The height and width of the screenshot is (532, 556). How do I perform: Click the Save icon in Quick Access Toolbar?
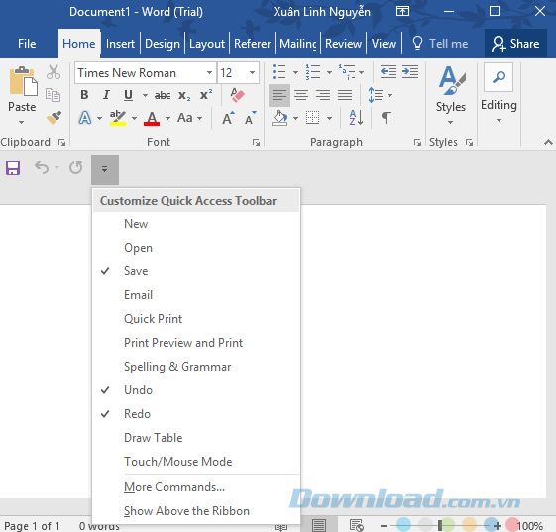click(x=13, y=168)
